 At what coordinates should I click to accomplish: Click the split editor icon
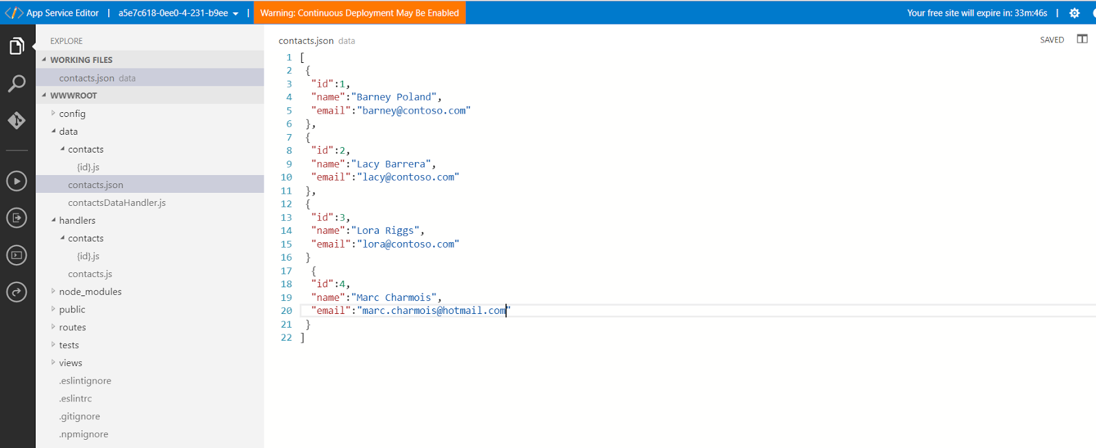[1082, 39]
